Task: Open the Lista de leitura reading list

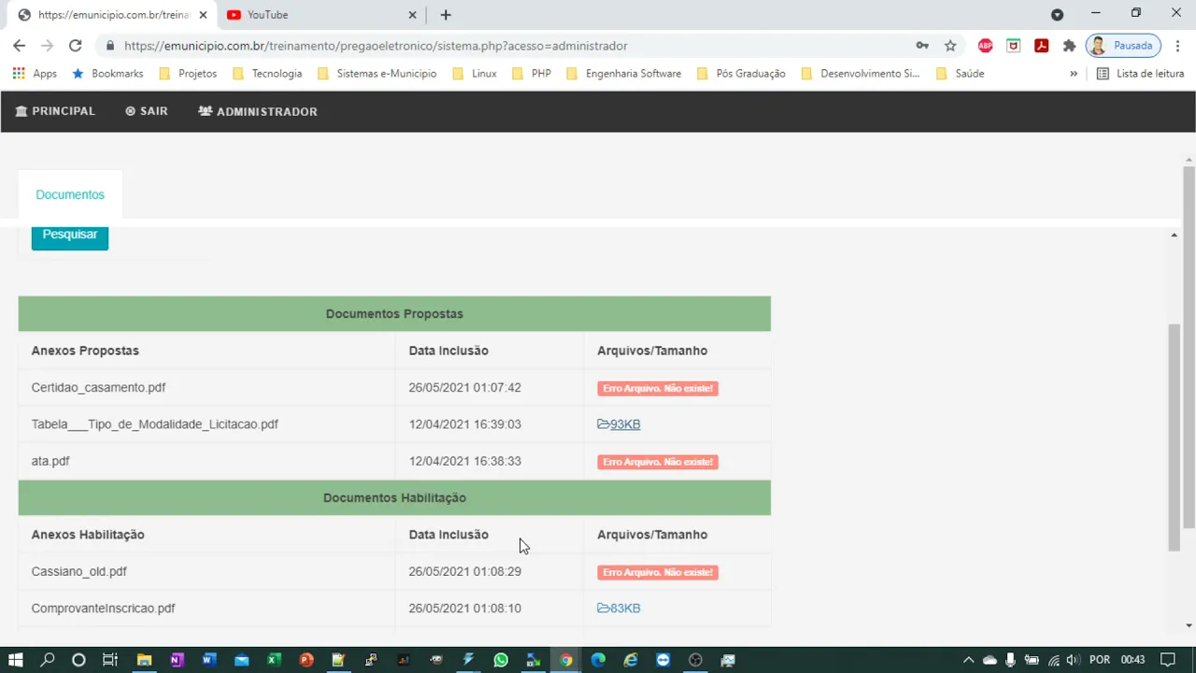Action: (1140, 74)
